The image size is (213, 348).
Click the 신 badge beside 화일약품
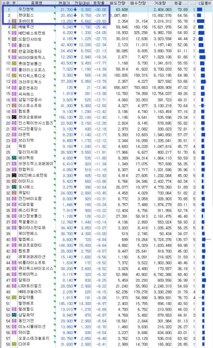[14, 297]
